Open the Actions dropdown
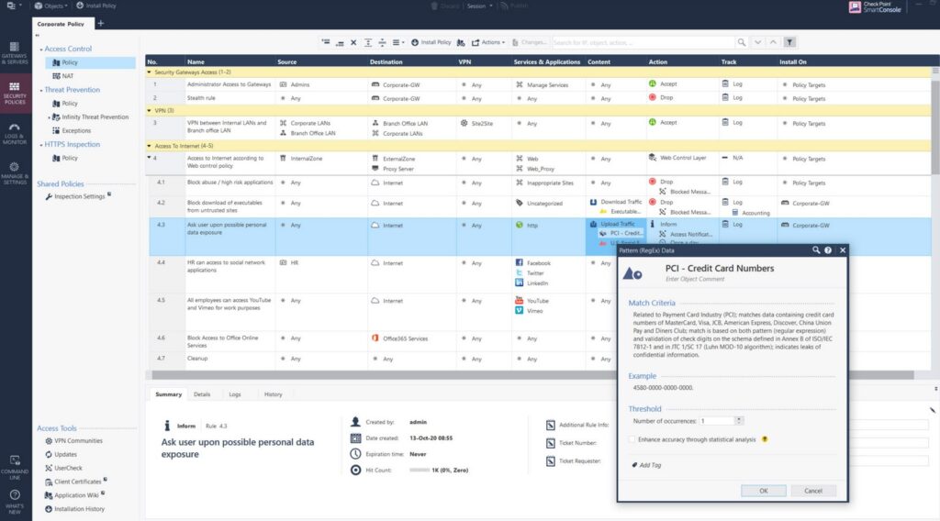Viewport: 940px width, 521px height. click(488, 42)
